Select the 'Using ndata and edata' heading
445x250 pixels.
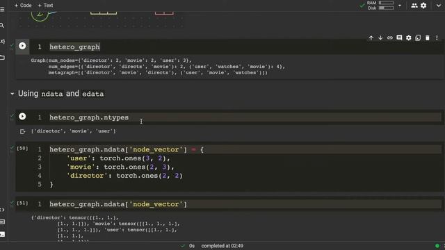click(61, 94)
